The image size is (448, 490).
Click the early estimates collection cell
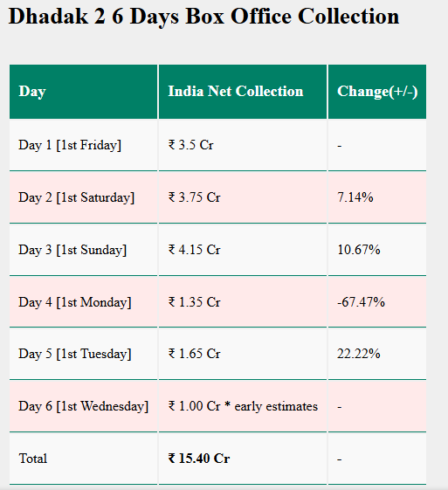pos(243,406)
